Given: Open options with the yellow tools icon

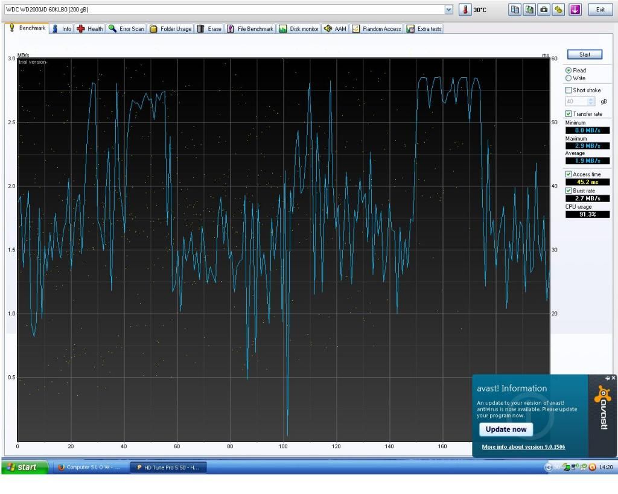Looking at the screenshot, I should tap(559, 10).
